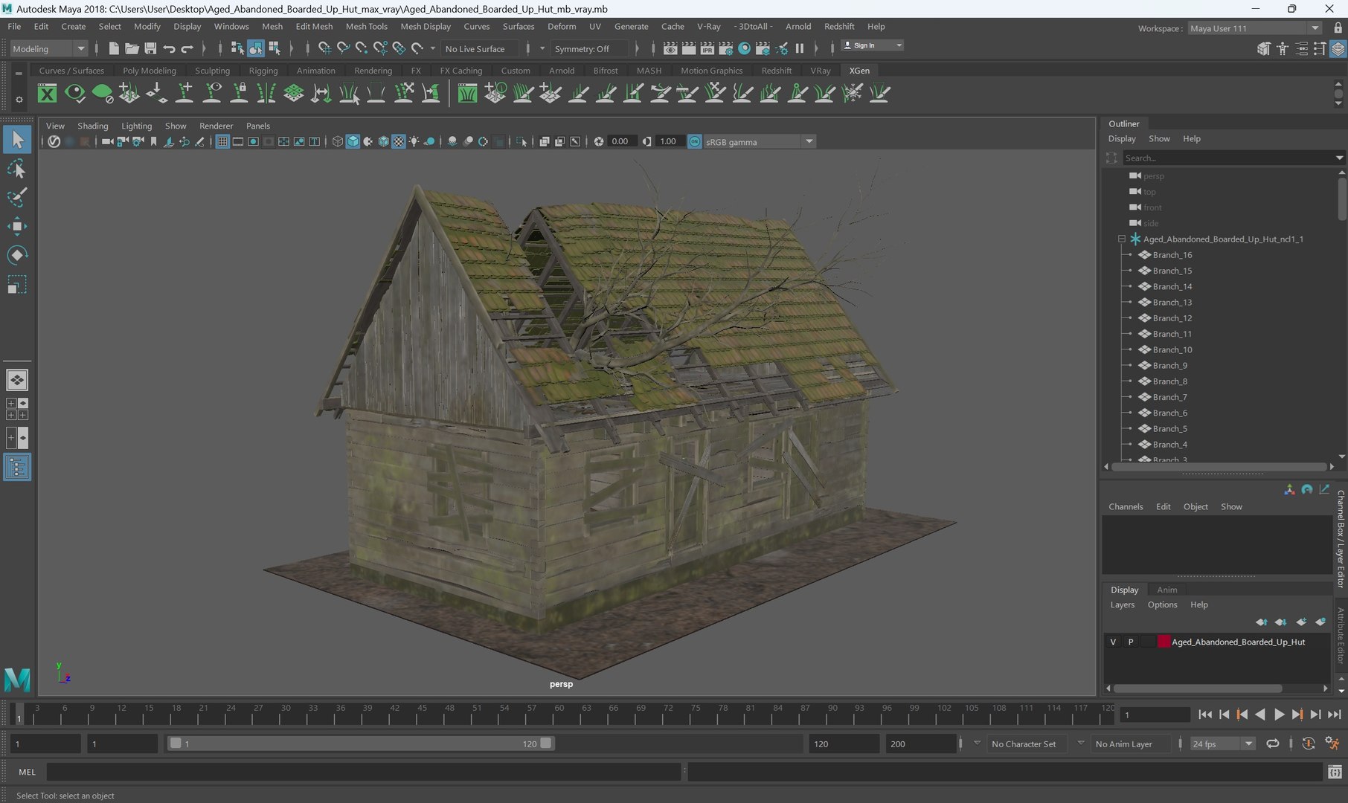Click the Outliner search field
Viewport: 1348px width, 803px height.
(x=1230, y=158)
